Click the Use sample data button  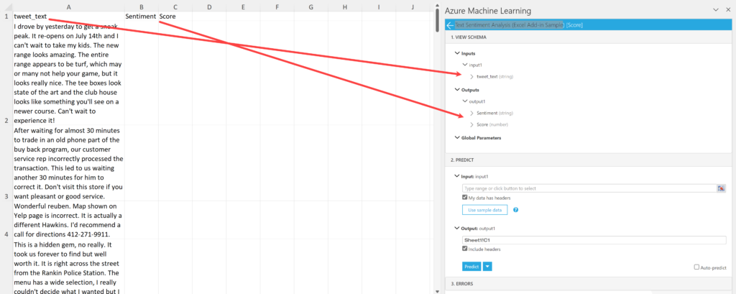pyautogui.click(x=485, y=210)
